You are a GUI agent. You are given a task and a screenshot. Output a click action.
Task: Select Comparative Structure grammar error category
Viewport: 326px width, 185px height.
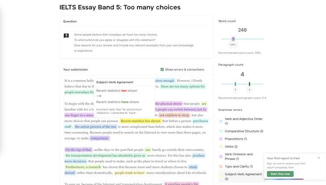pos(244,131)
